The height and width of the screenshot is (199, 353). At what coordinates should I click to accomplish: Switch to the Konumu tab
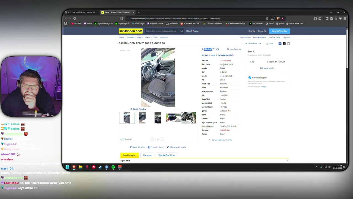pos(147,155)
